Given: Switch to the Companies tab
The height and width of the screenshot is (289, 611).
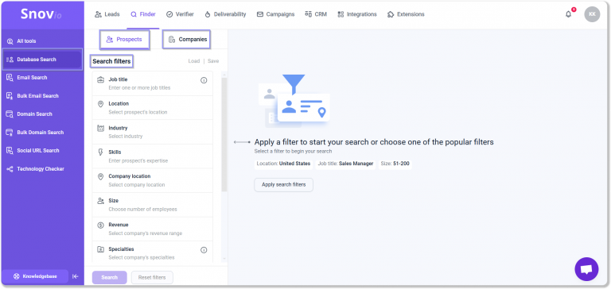Looking at the screenshot, I should pyautogui.click(x=187, y=39).
